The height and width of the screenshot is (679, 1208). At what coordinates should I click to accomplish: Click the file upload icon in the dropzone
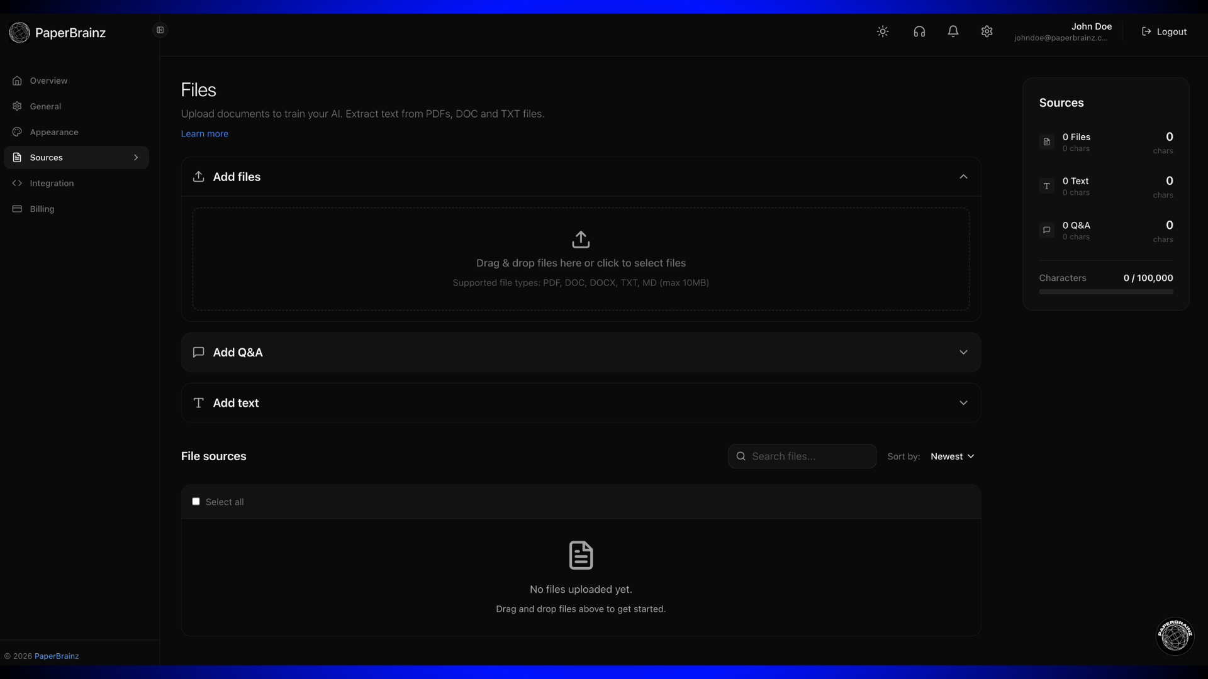coord(581,240)
